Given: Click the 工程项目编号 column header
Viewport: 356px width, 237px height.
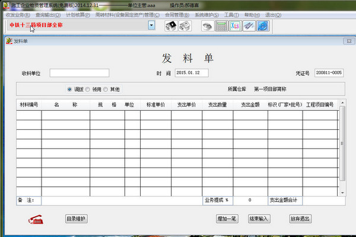Looking at the screenshot, I should [x=320, y=105].
